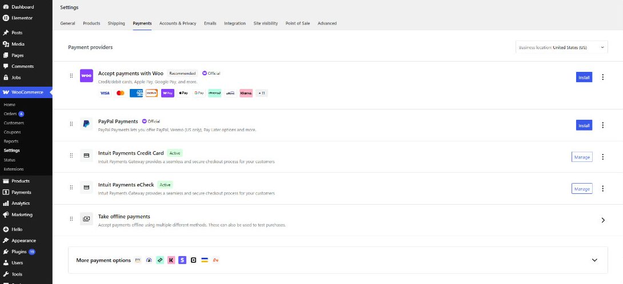Screen dimensions: 623x284
Task: Click the Discover card logo
Action: (x=152, y=93)
